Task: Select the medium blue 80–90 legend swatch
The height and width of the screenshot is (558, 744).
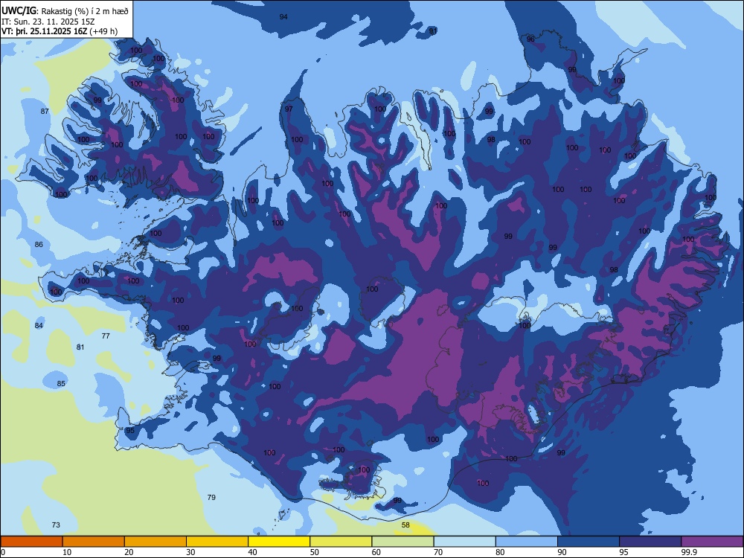Action: pyautogui.click(x=527, y=542)
